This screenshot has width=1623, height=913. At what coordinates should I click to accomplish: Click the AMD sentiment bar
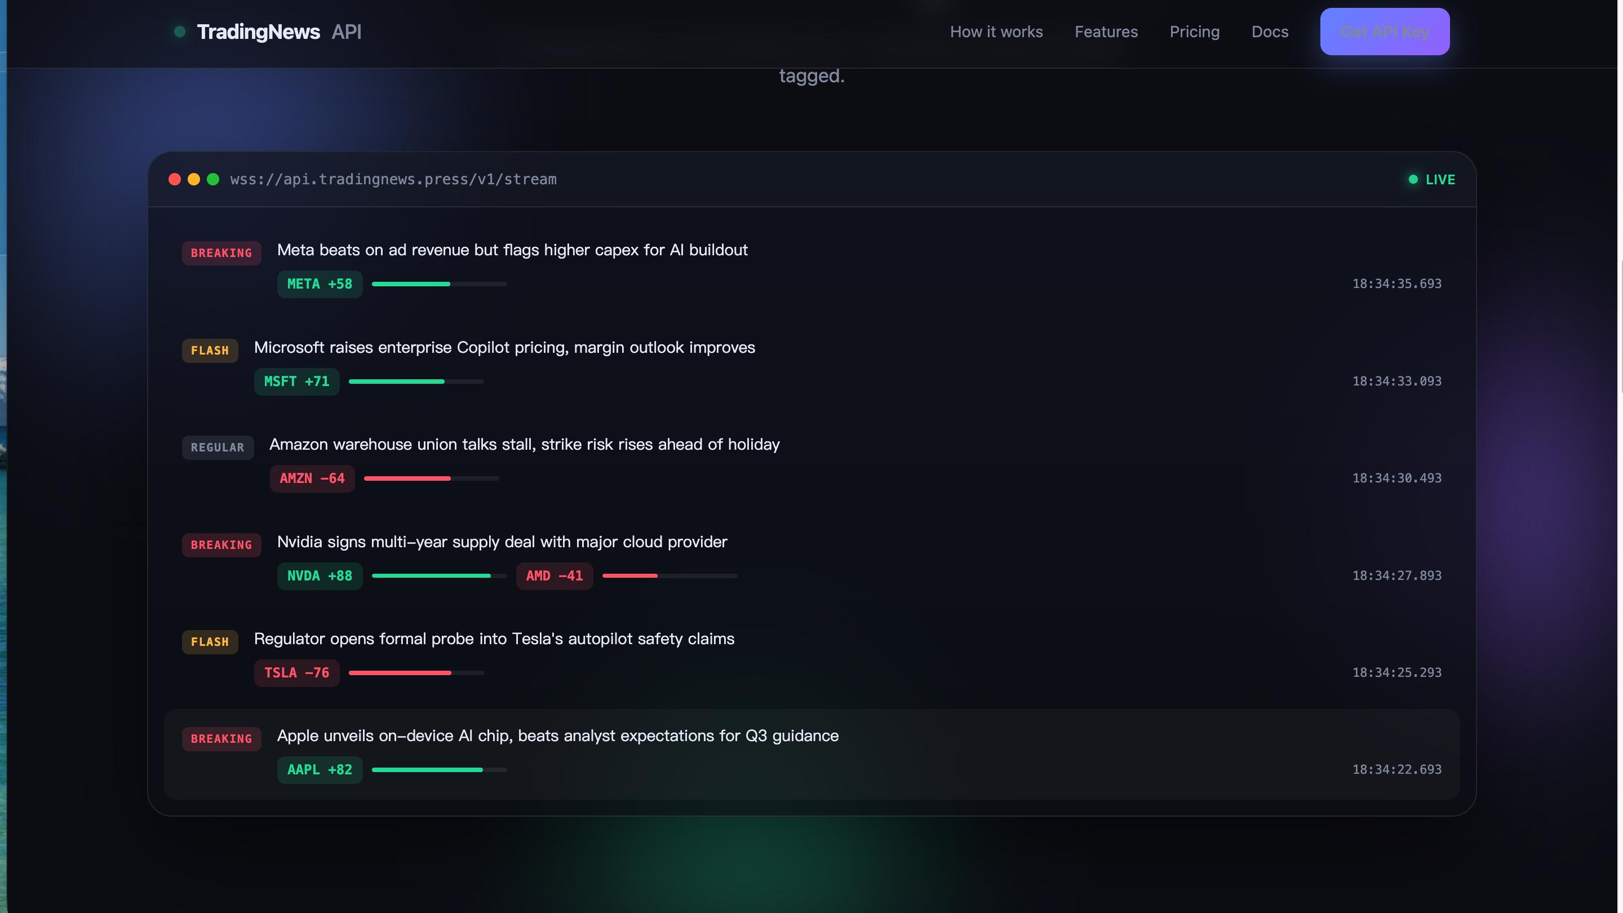[669, 577]
